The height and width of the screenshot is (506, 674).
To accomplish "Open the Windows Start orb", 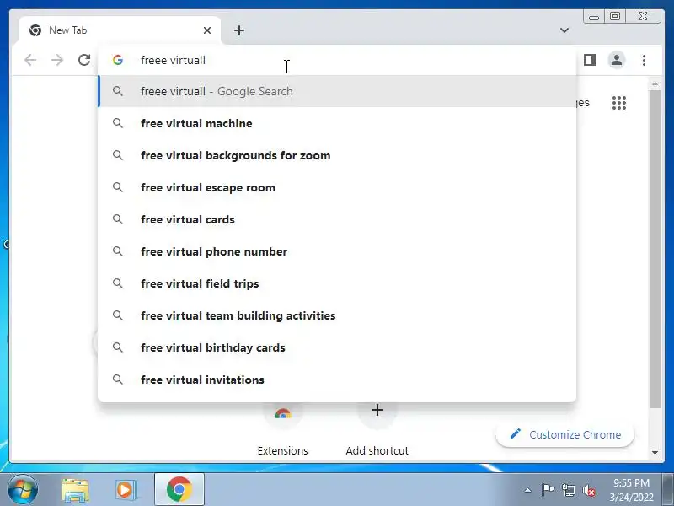I will [23, 489].
